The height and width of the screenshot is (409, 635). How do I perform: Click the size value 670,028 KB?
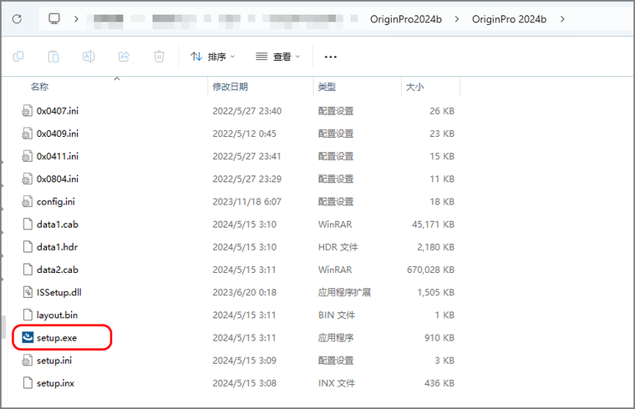430,270
